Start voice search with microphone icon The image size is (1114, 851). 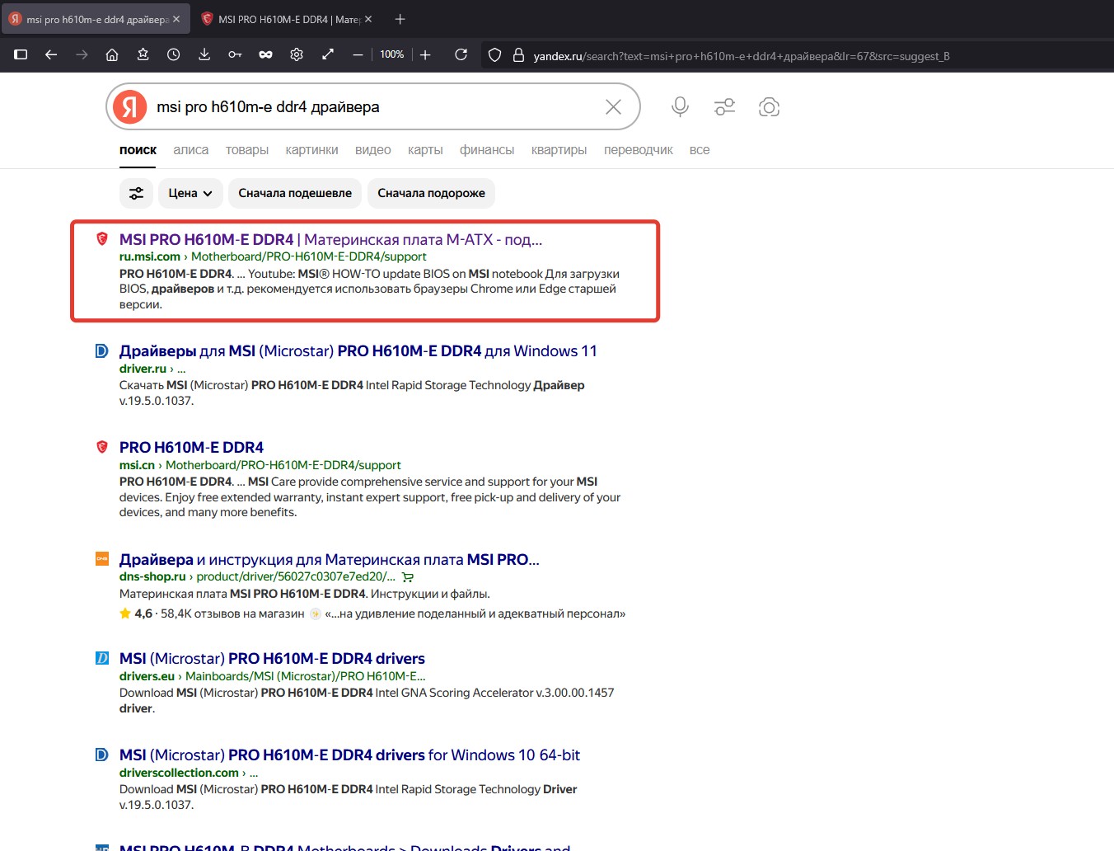tap(680, 106)
